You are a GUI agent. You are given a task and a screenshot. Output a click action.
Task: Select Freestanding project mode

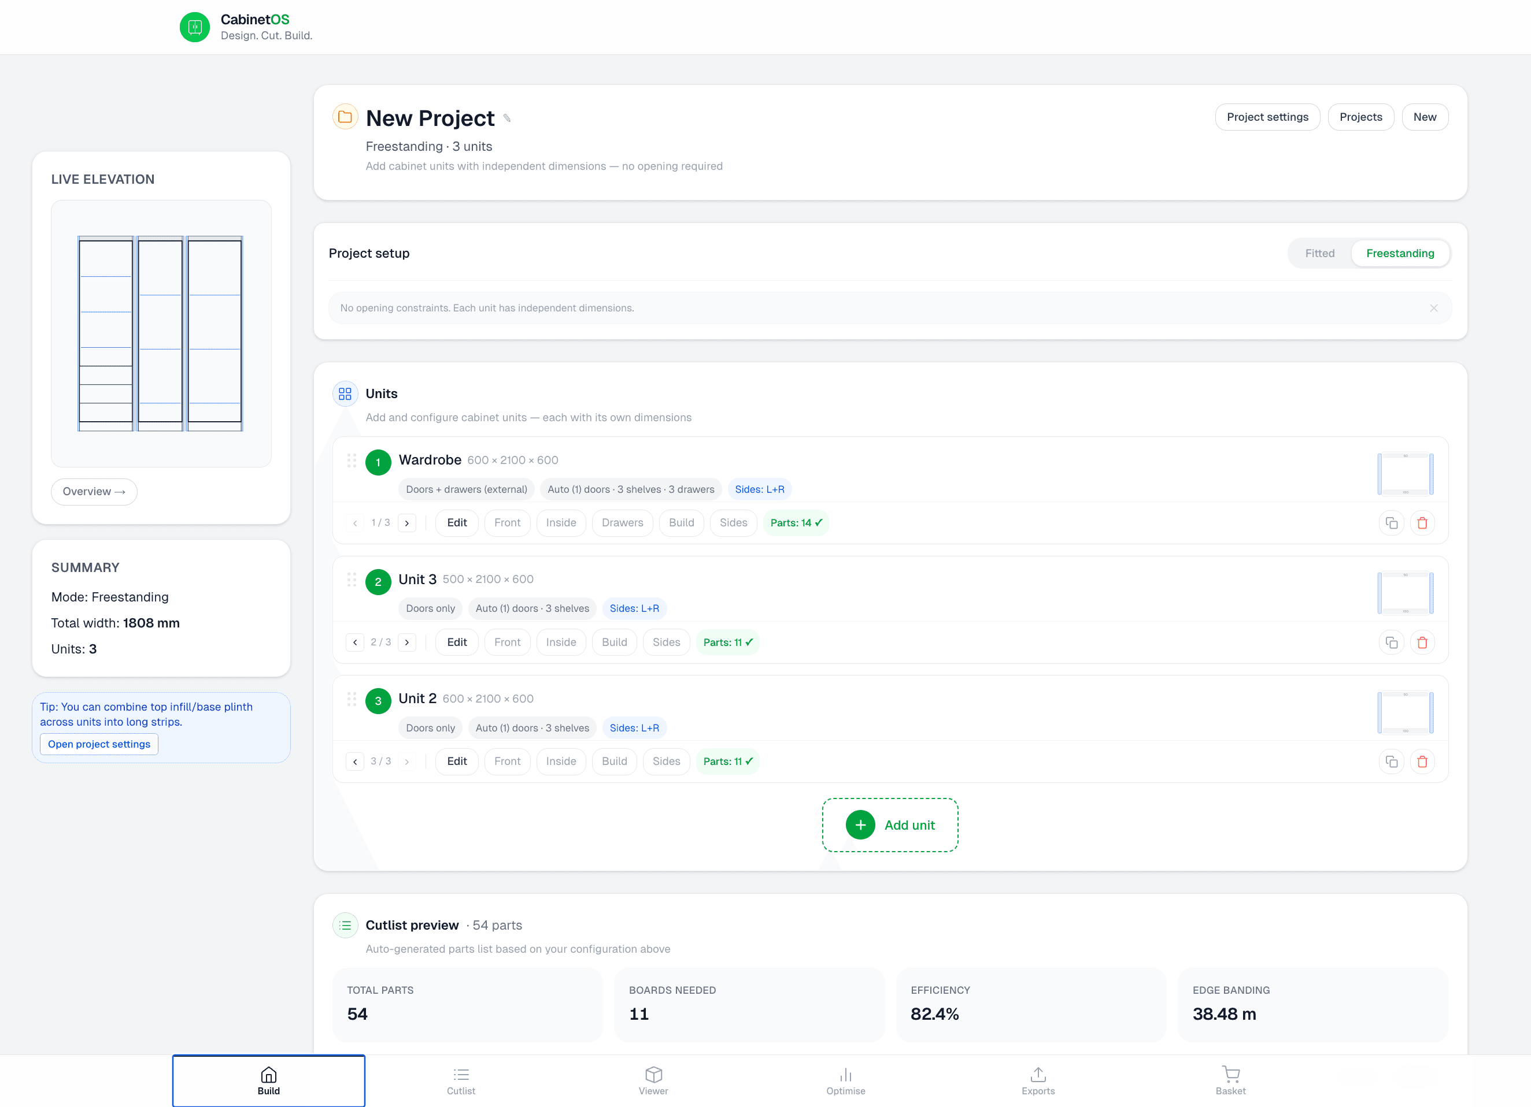(x=1400, y=254)
